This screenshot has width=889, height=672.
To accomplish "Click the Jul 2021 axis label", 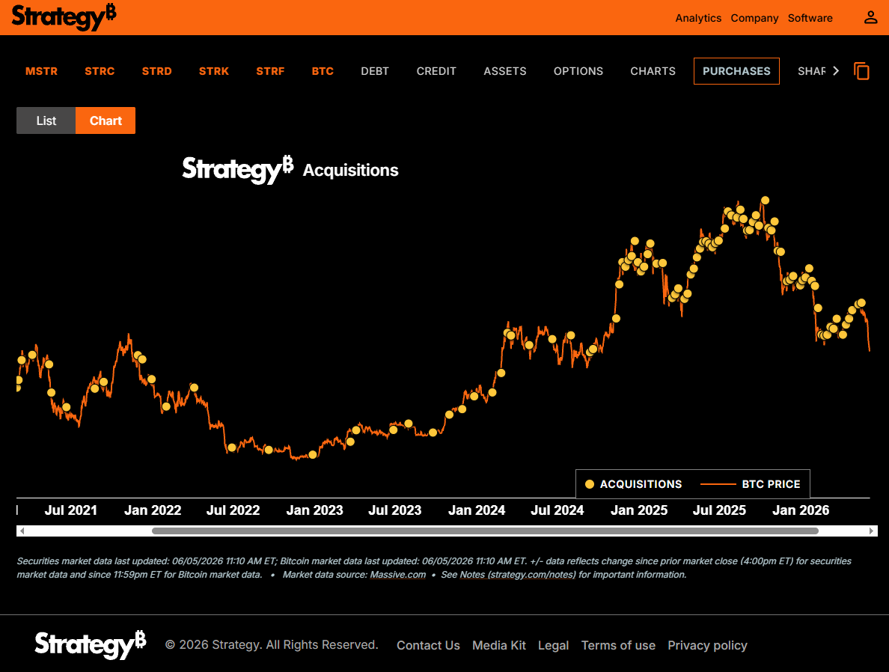I will (71, 510).
